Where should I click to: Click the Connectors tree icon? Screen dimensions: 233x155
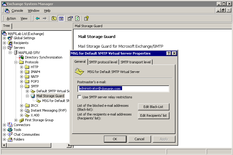(10, 125)
